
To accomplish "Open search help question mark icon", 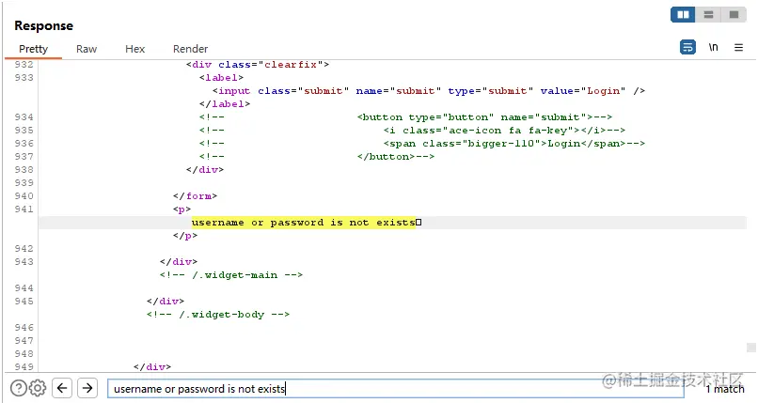I will (19, 388).
